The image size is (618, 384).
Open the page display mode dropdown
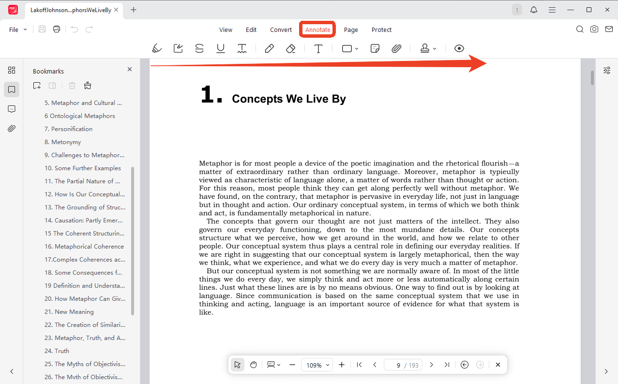(x=274, y=365)
